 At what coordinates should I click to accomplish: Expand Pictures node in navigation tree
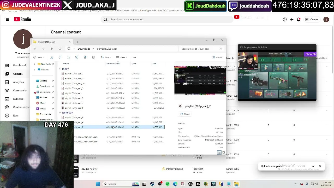click(34, 70)
